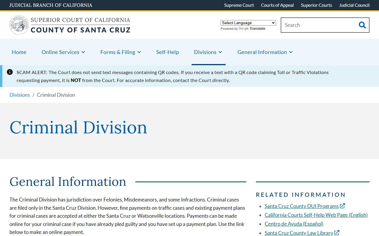Open the Supreme Court link
The image size is (379, 236).
[239, 5]
